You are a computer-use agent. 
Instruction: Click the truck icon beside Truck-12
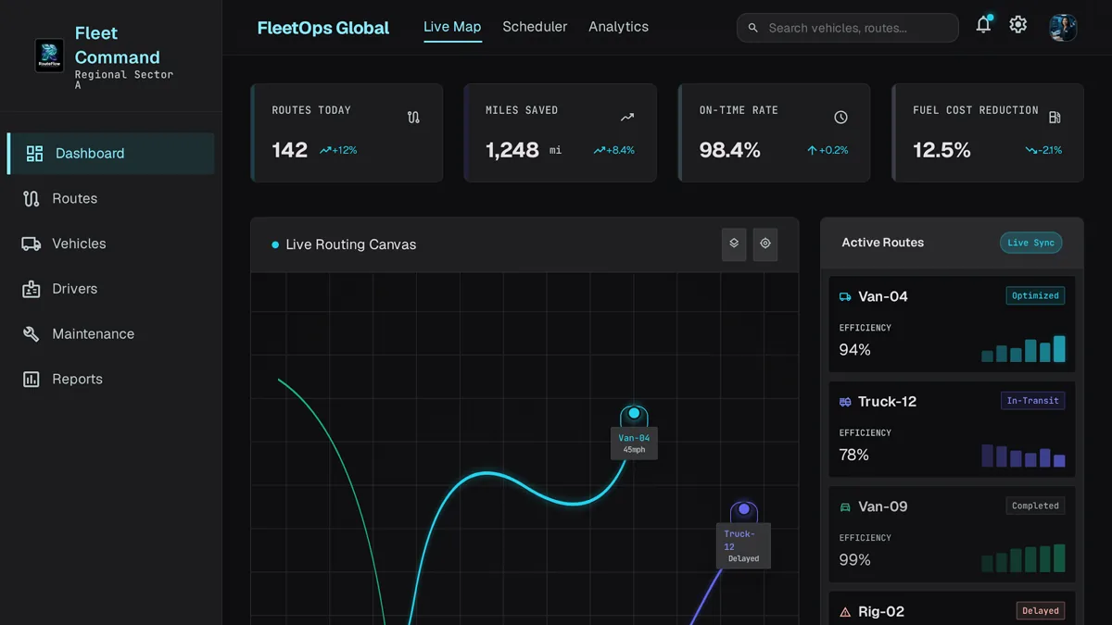845,402
